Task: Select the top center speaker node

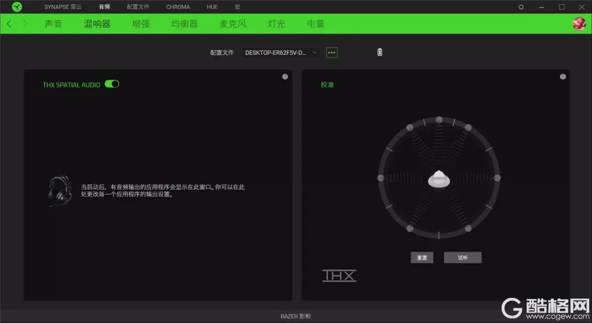Action: coord(439,120)
